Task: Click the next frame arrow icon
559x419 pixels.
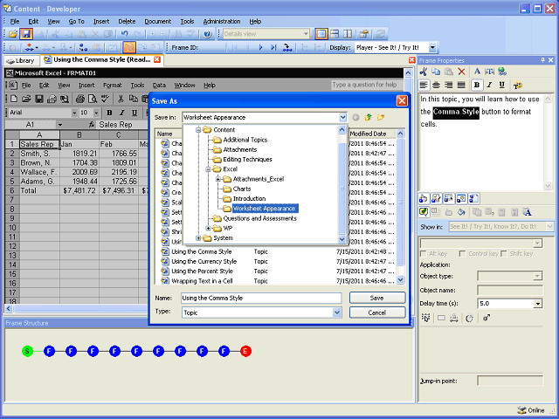Action: pyautogui.click(x=260, y=47)
